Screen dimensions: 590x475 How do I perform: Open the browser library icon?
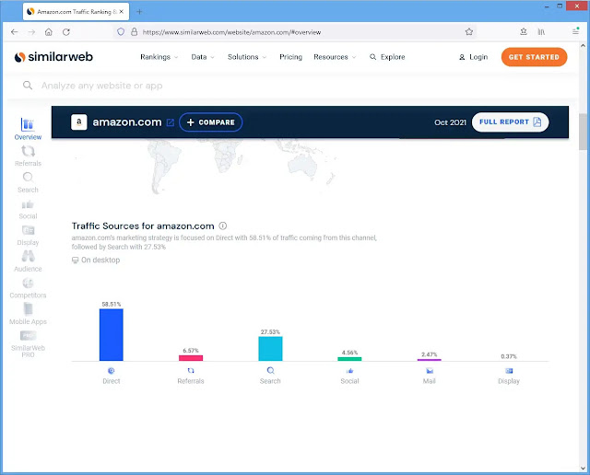coord(541,32)
